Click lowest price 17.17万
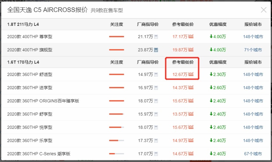The image size is (272, 162). tap(180, 37)
